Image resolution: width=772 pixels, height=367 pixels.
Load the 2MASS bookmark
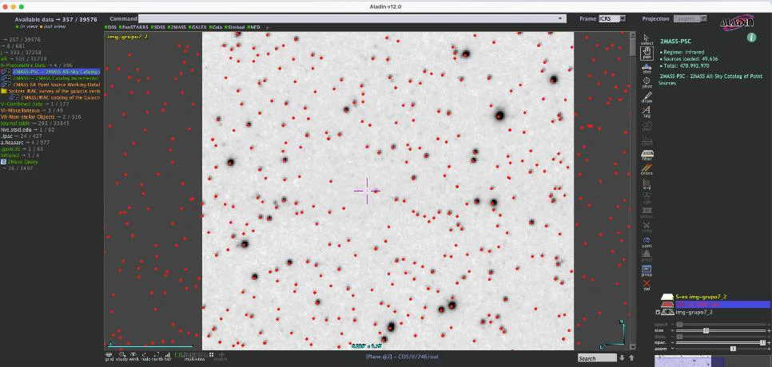point(177,27)
